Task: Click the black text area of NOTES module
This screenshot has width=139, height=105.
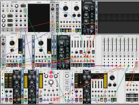Action: click(39, 18)
